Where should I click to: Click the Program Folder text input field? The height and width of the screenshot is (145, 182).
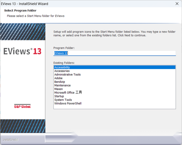coord(115,53)
